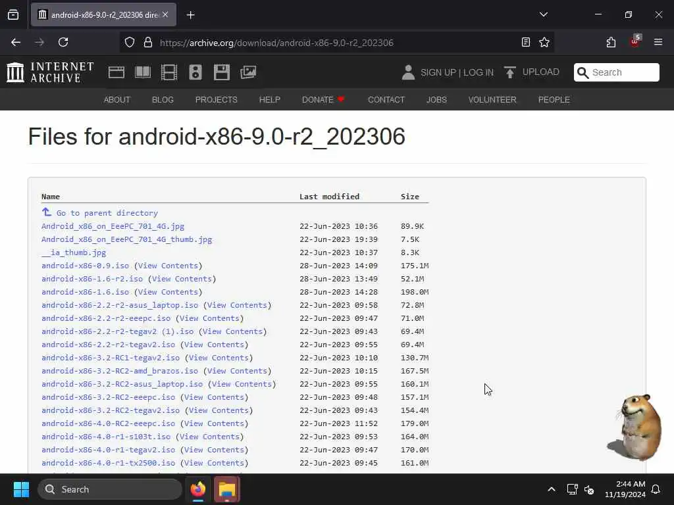The image size is (674, 505).
Task: Download android-x86-2.2-r2-tegav2 (1).iso
Action: [x=117, y=331]
